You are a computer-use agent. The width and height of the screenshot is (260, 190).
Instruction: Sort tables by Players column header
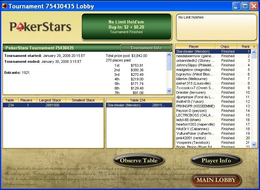click(28, 100)
